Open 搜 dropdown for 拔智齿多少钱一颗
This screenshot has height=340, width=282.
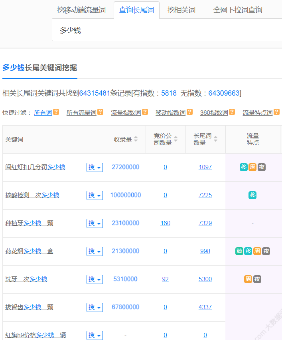click(x=95, y=307)
